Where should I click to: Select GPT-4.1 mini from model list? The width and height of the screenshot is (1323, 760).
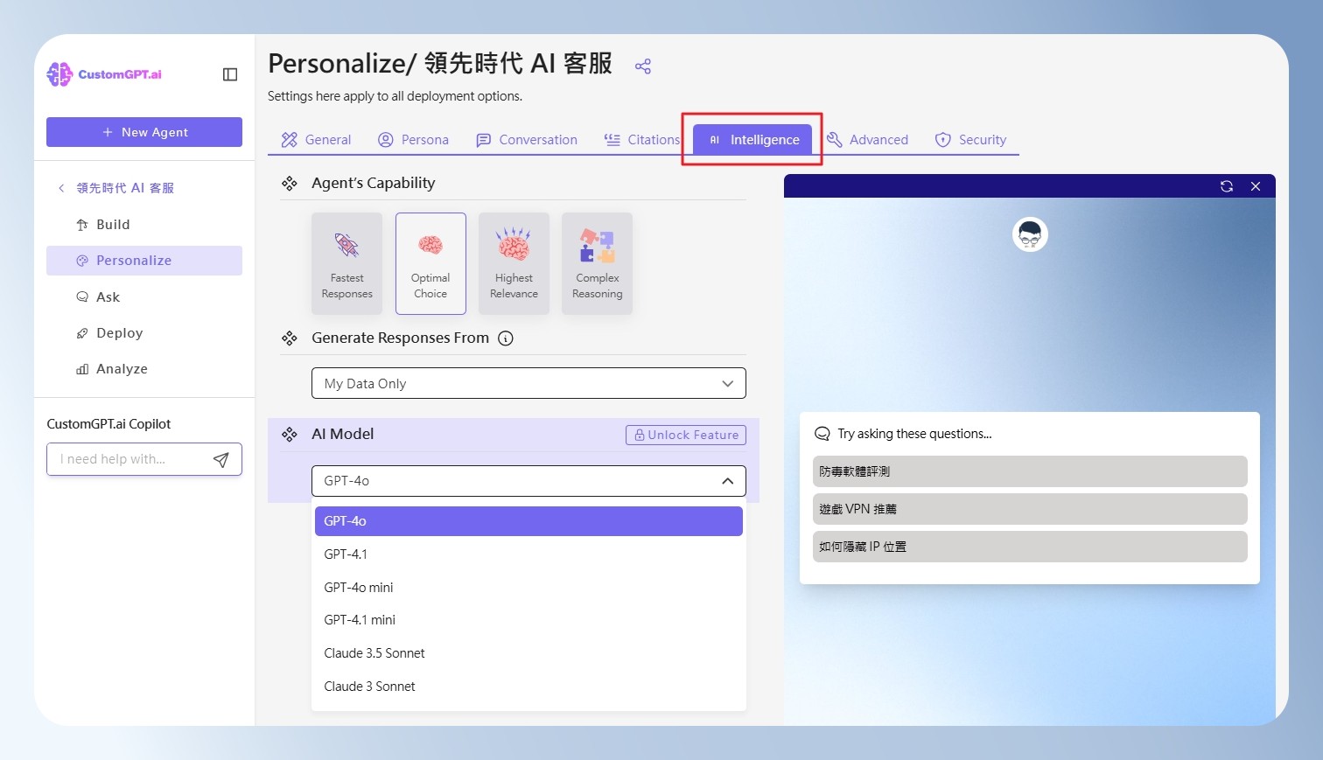[x=528, y=620]
